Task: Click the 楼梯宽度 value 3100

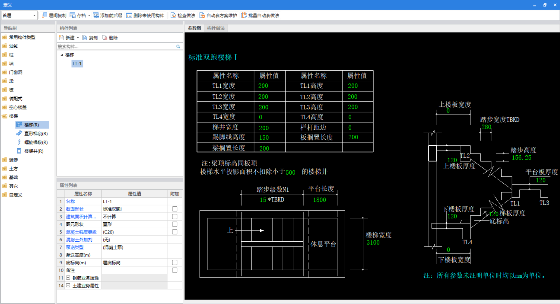Action: click(373, 243)
